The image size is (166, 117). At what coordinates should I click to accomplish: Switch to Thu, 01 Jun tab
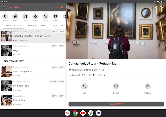pyautogui.click(x=57, y=26)
